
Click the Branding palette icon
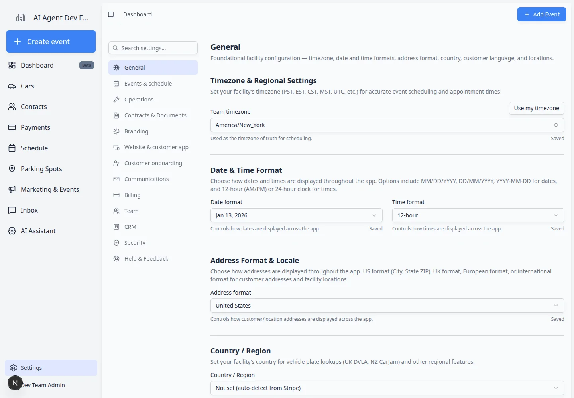[116, 131]
